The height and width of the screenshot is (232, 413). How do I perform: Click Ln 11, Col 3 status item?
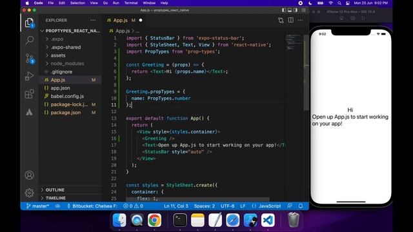[x=176, y=206]
